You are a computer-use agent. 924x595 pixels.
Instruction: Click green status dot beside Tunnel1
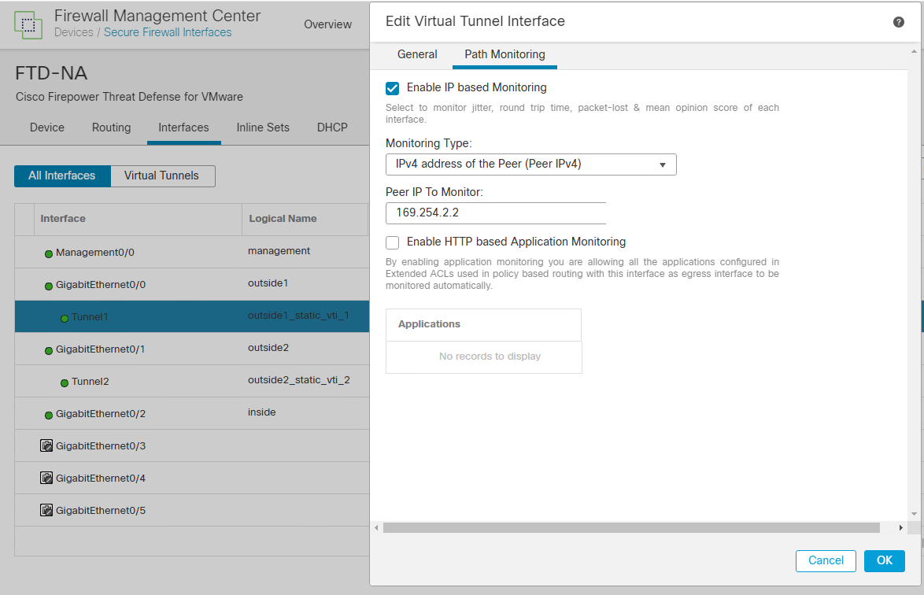[65, 318]
